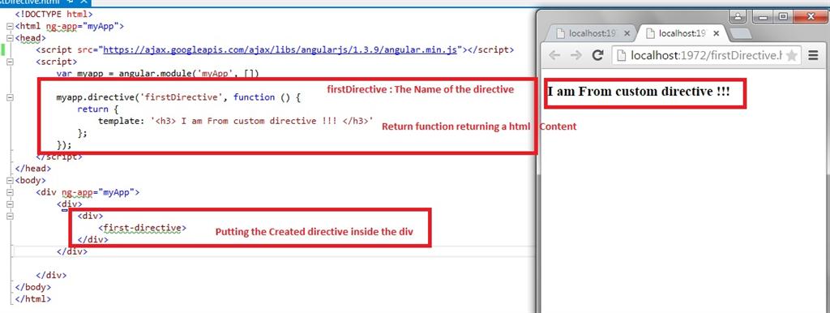
Task: Close the active localhost tab in Chrome
Action: pyautogui.click(x=717, y=33)
